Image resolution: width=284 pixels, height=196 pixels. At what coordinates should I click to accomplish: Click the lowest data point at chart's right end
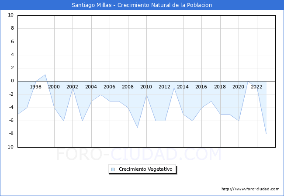[x=266, y=134]
